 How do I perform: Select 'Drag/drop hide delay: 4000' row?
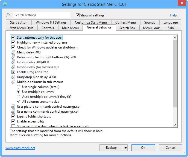pos(36,77)
